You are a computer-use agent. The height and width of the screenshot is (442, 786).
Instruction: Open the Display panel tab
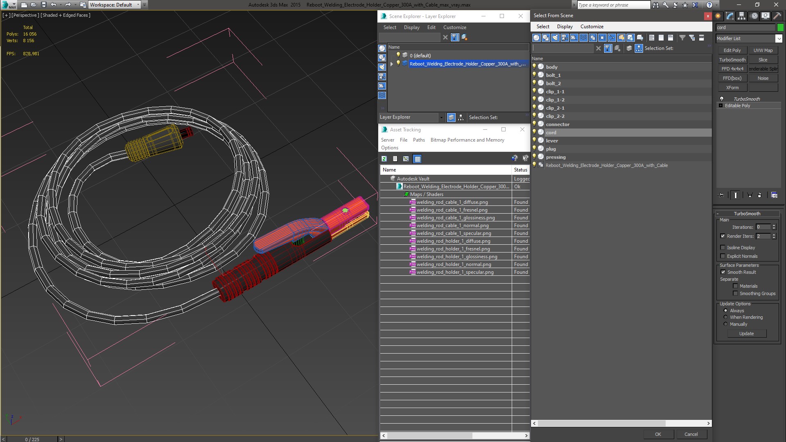pos(765,16)
